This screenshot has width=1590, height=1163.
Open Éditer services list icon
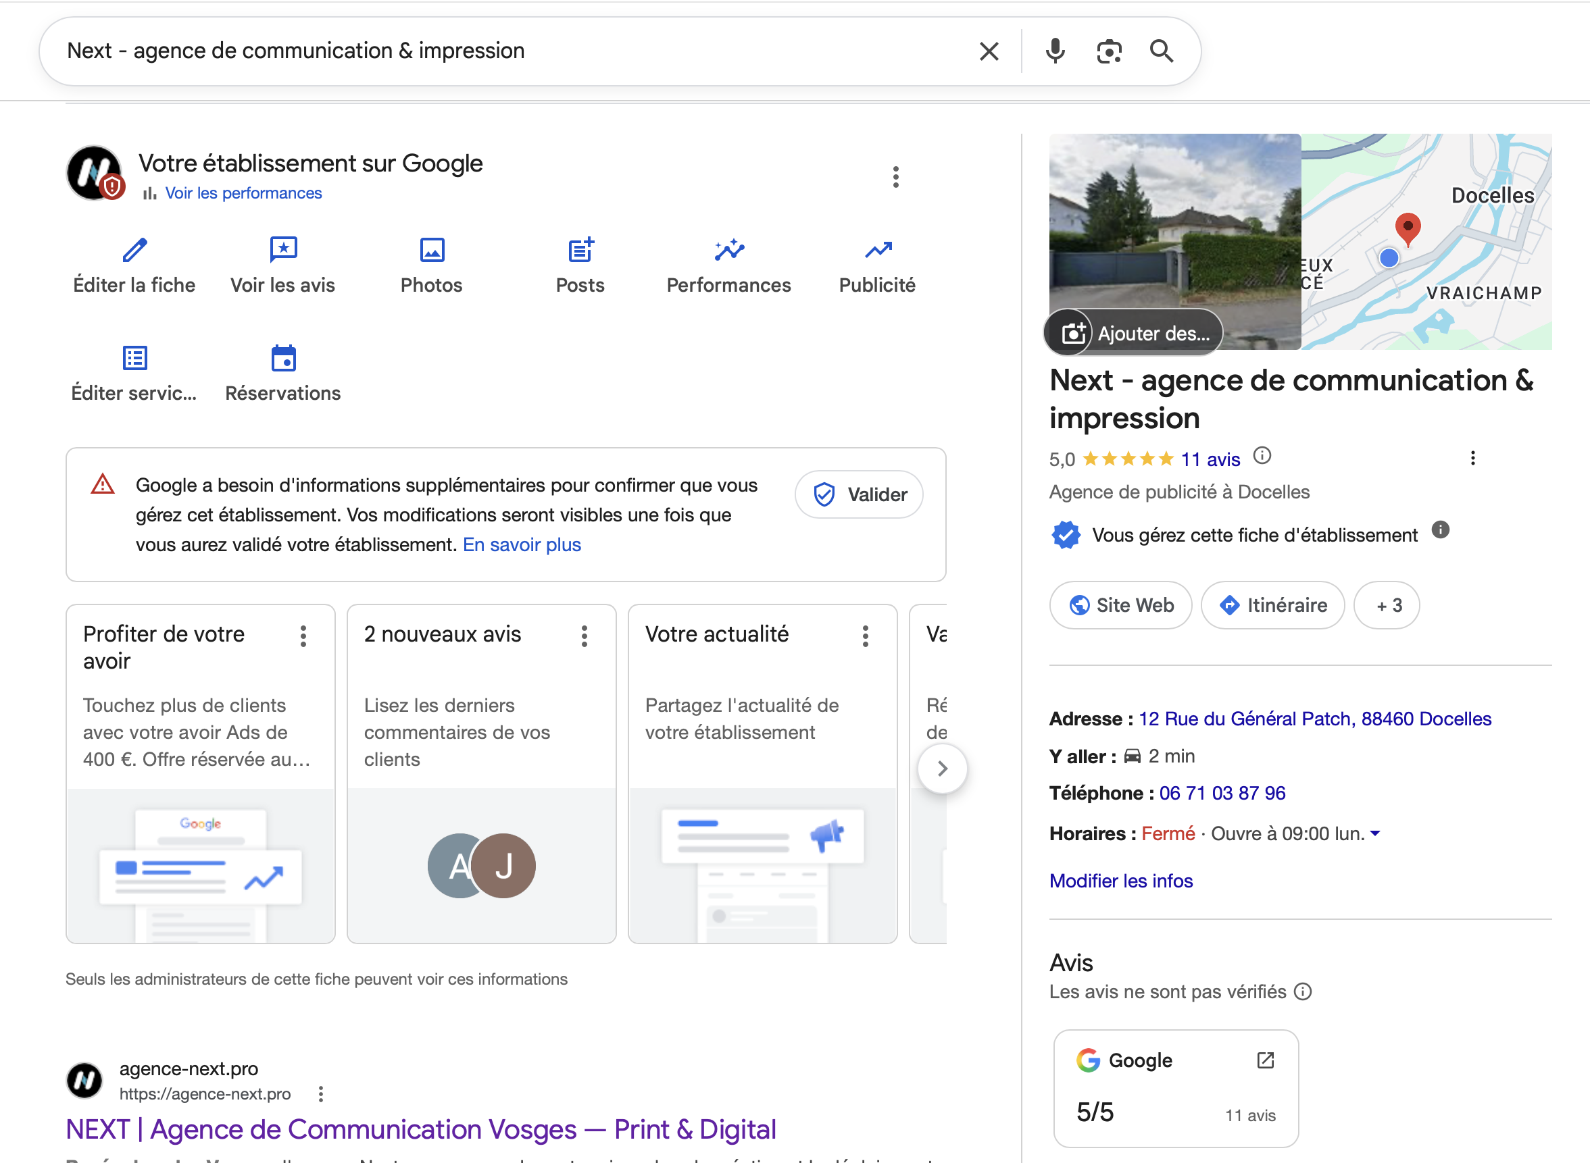pos(134,358)
